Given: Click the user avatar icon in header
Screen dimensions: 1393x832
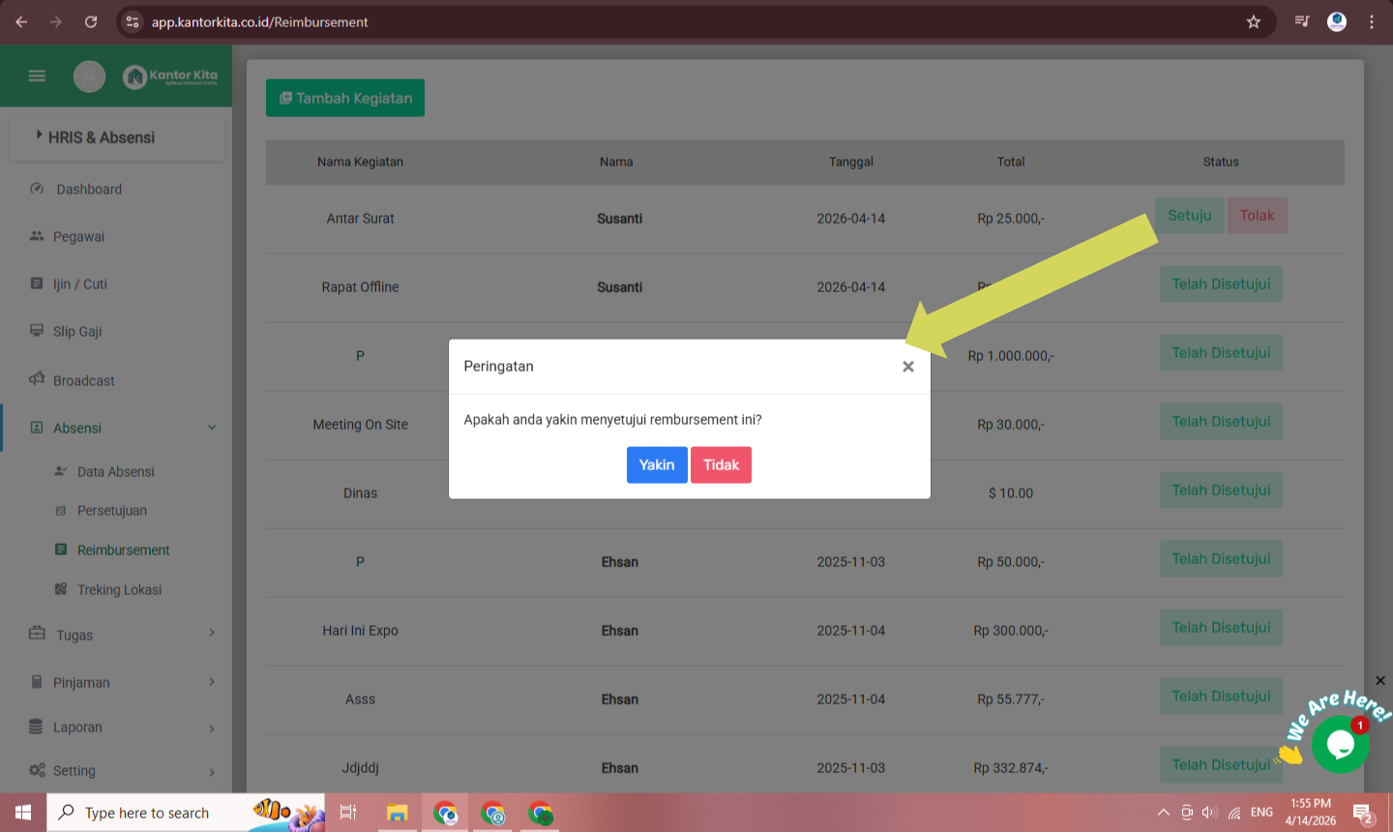Looking at the screenshot, I should [89, 75].
